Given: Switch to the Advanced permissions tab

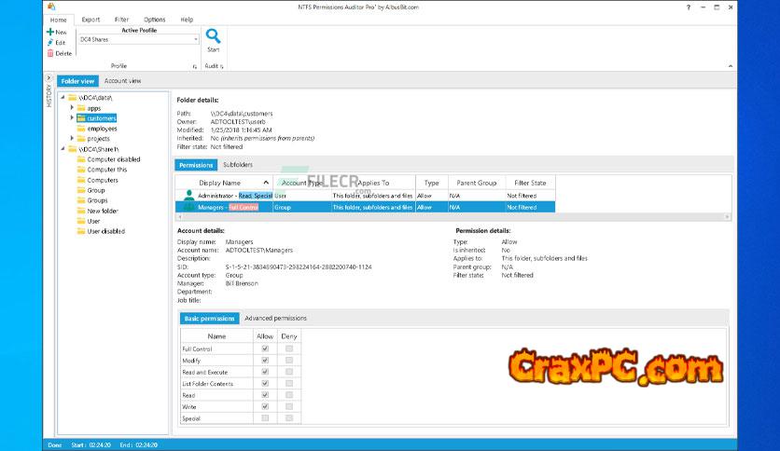Looking at the screenshot, I should [275, 319].
